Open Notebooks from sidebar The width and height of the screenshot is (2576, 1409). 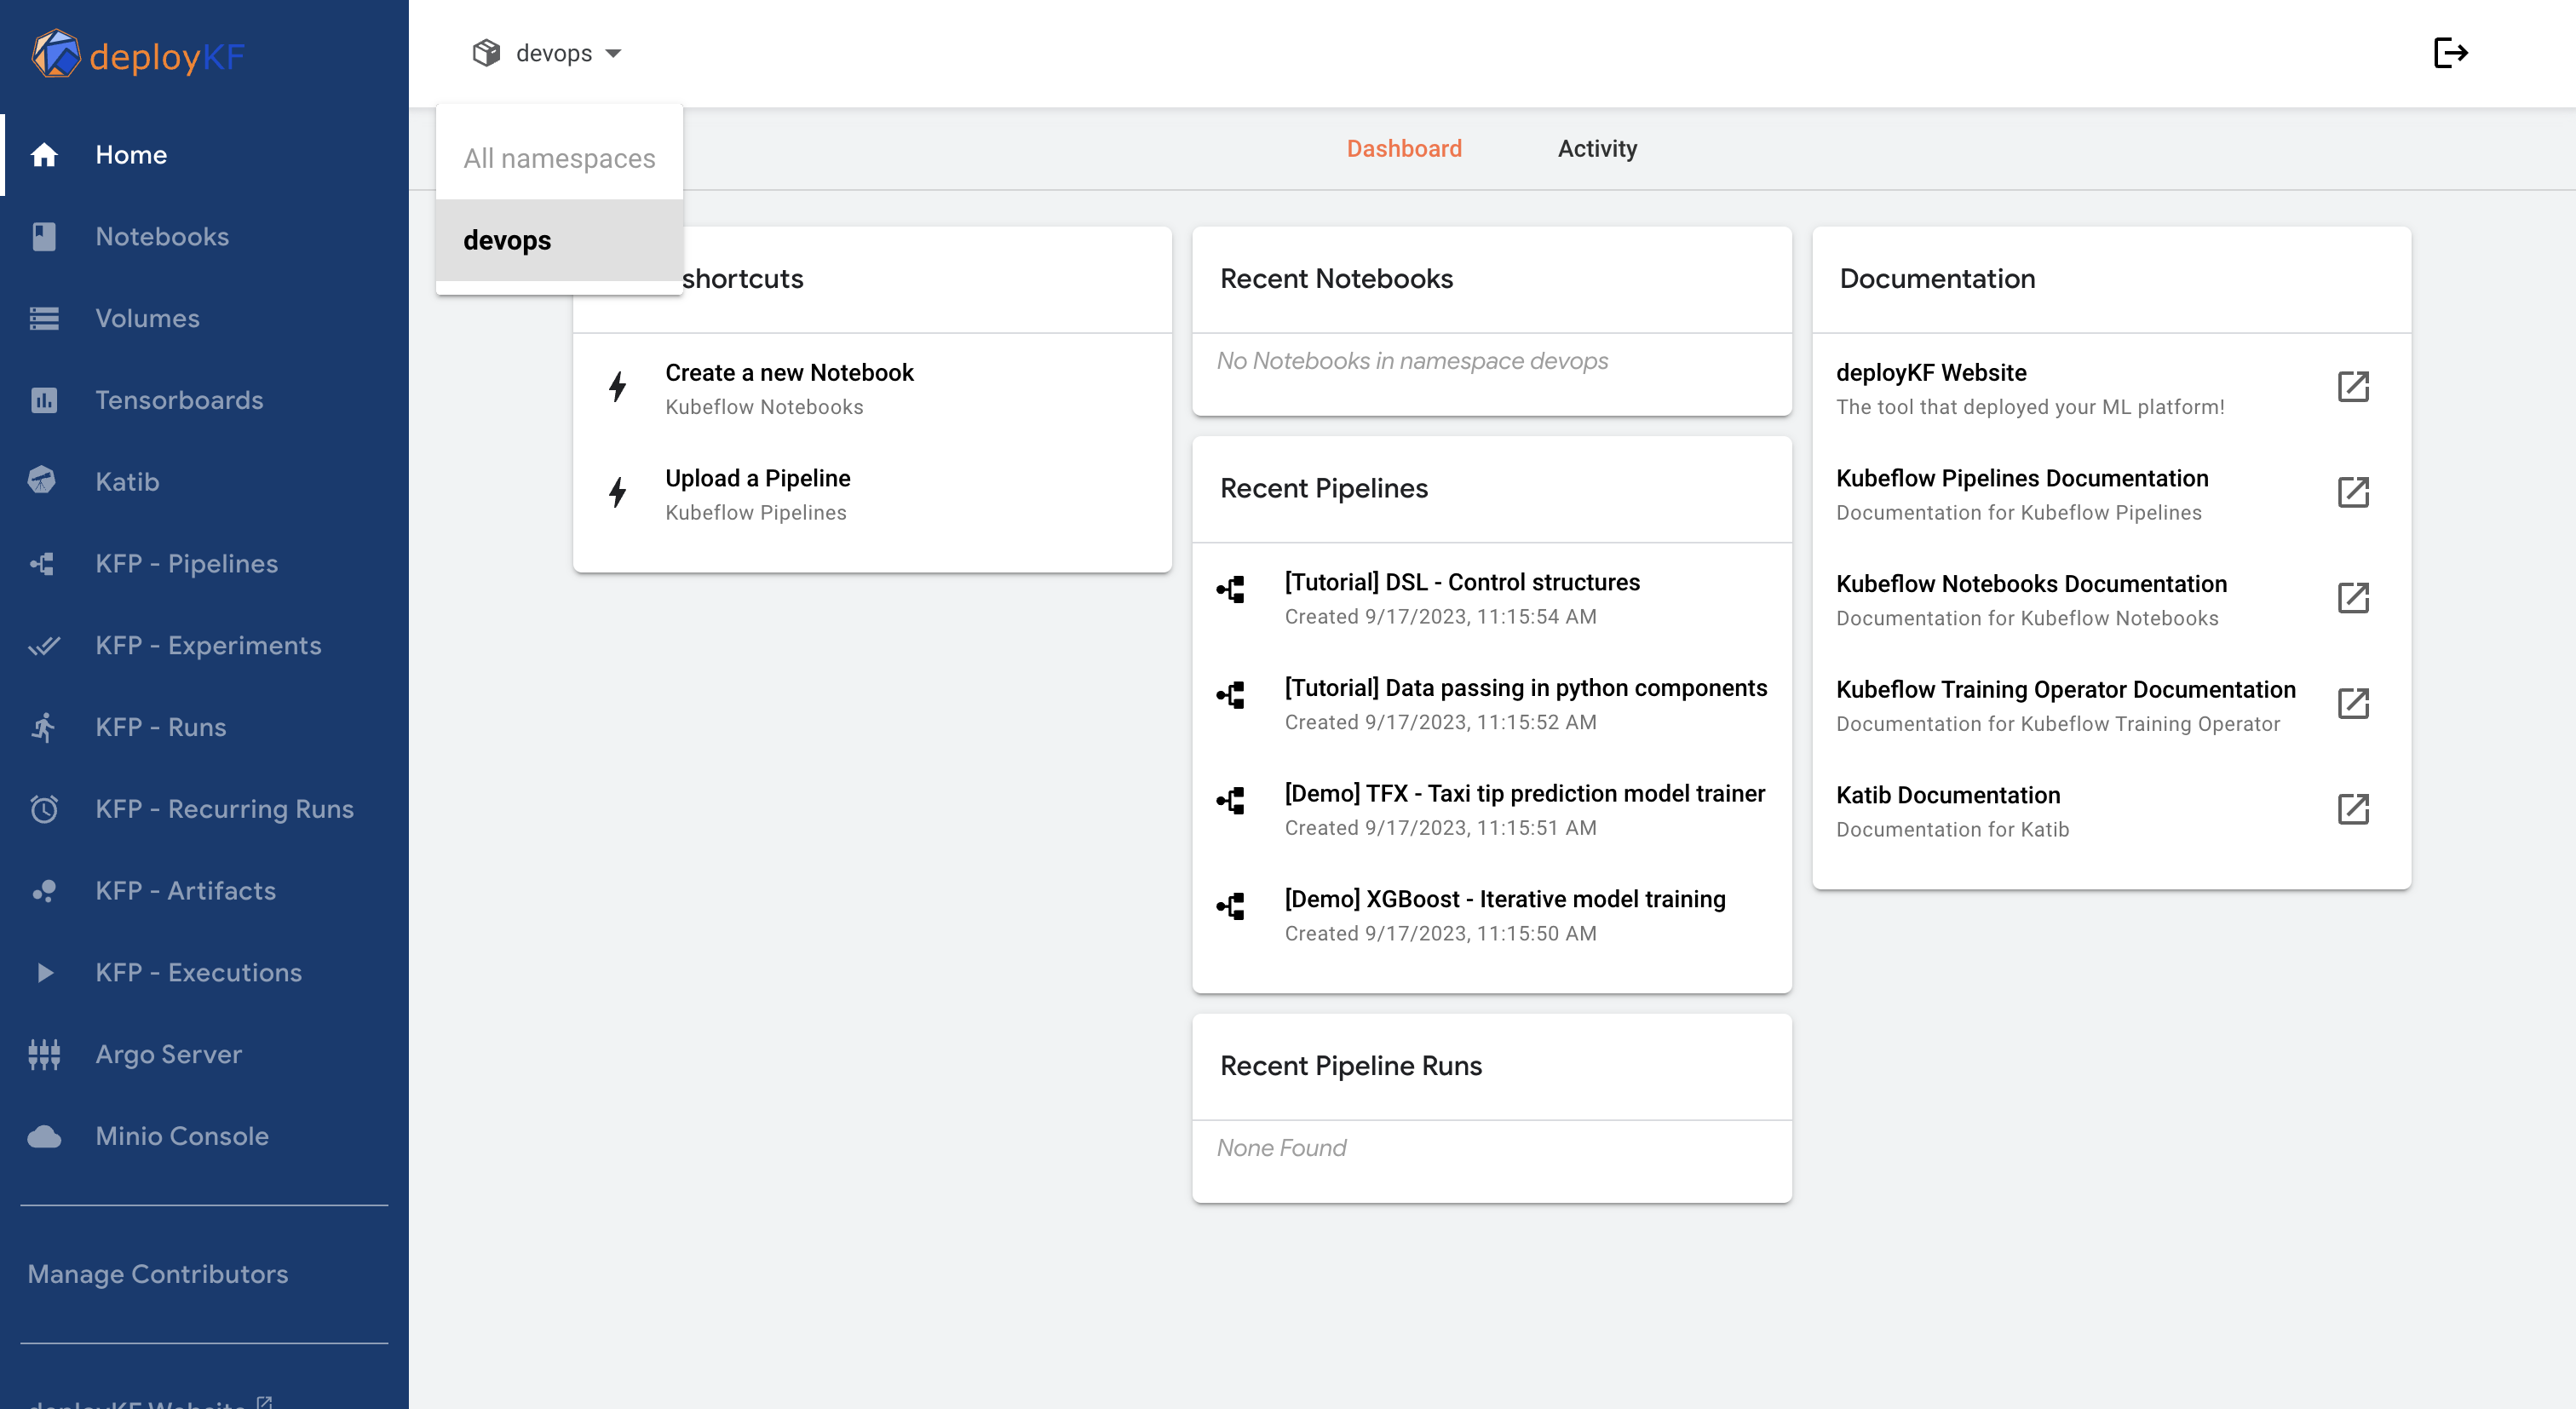204,237
